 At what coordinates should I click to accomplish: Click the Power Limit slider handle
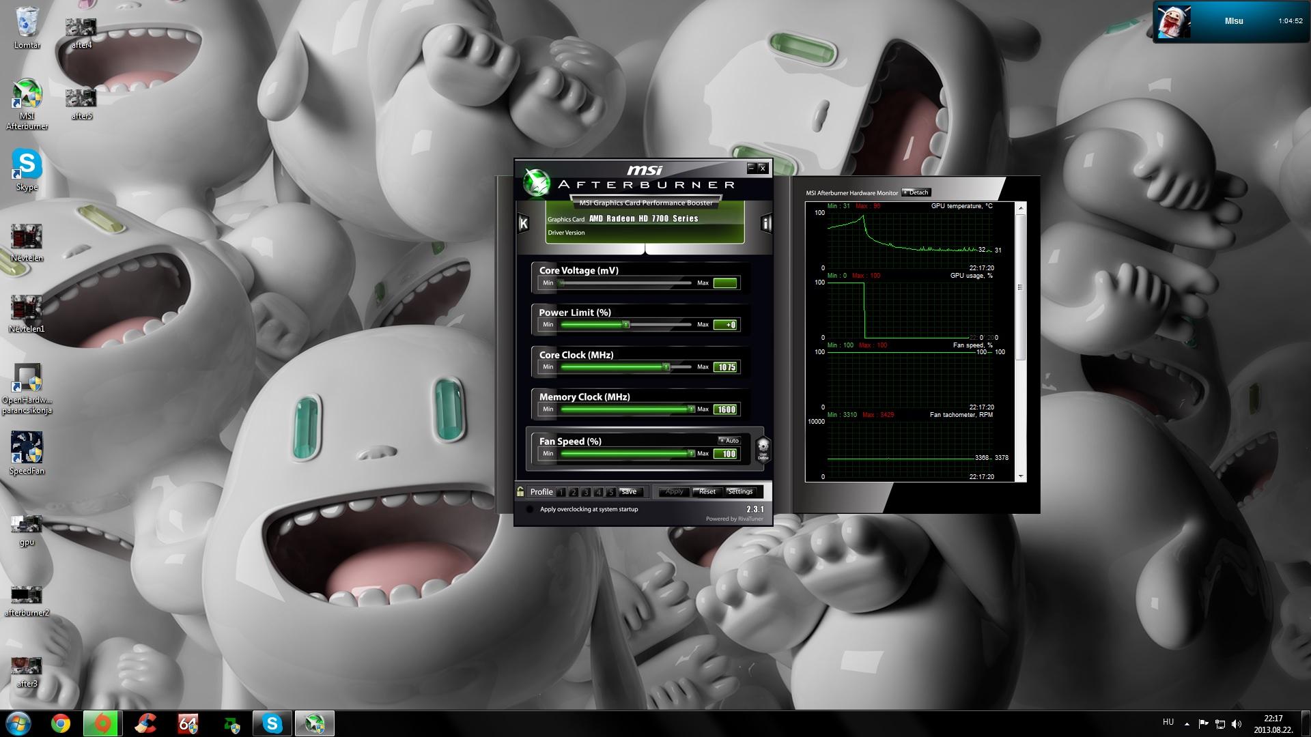626,325
